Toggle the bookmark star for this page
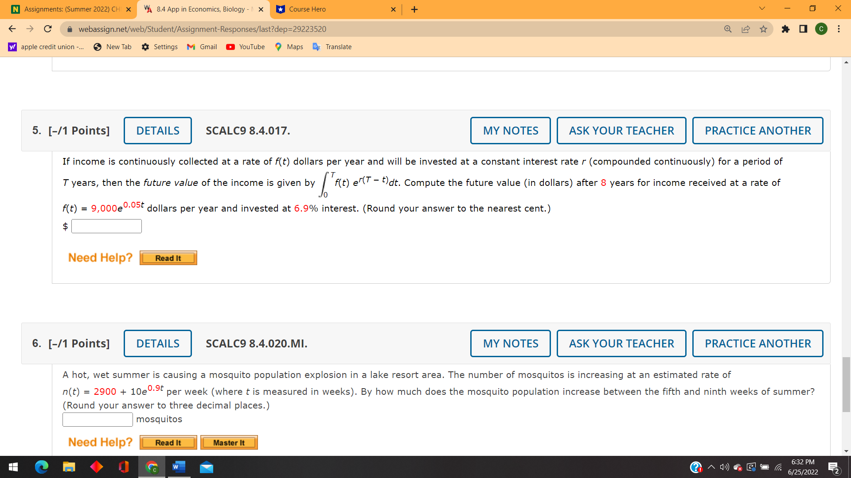 [763, 29]
